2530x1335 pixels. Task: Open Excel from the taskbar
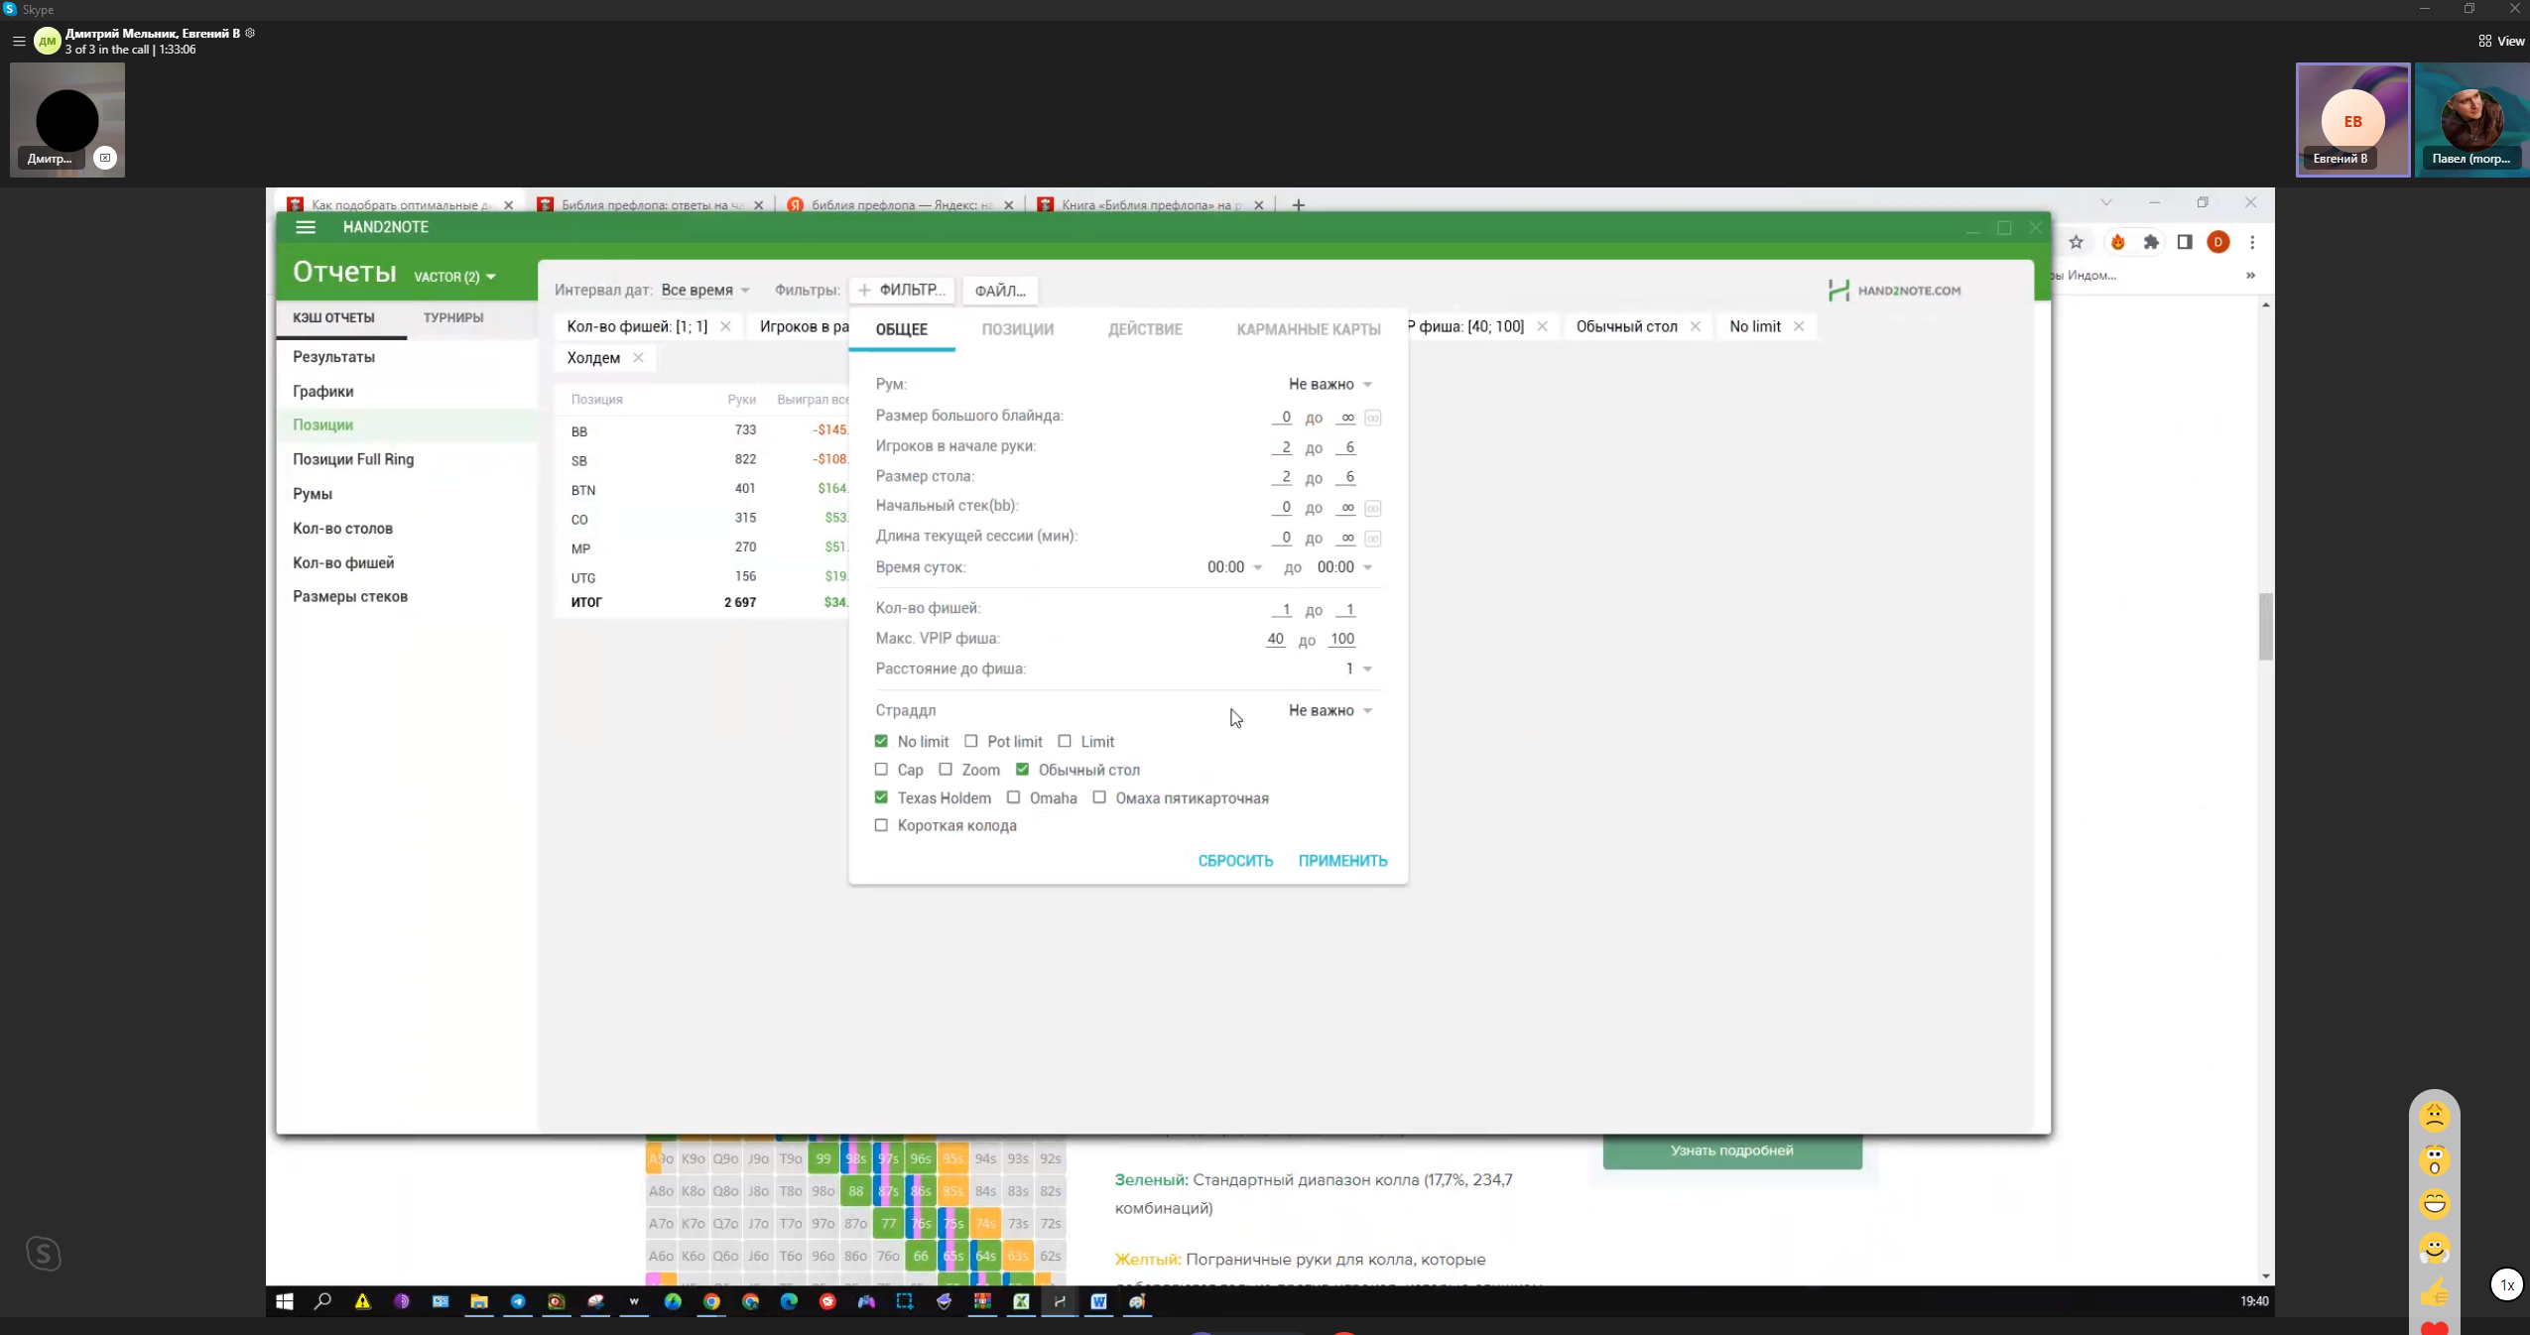point(1021,1301)
